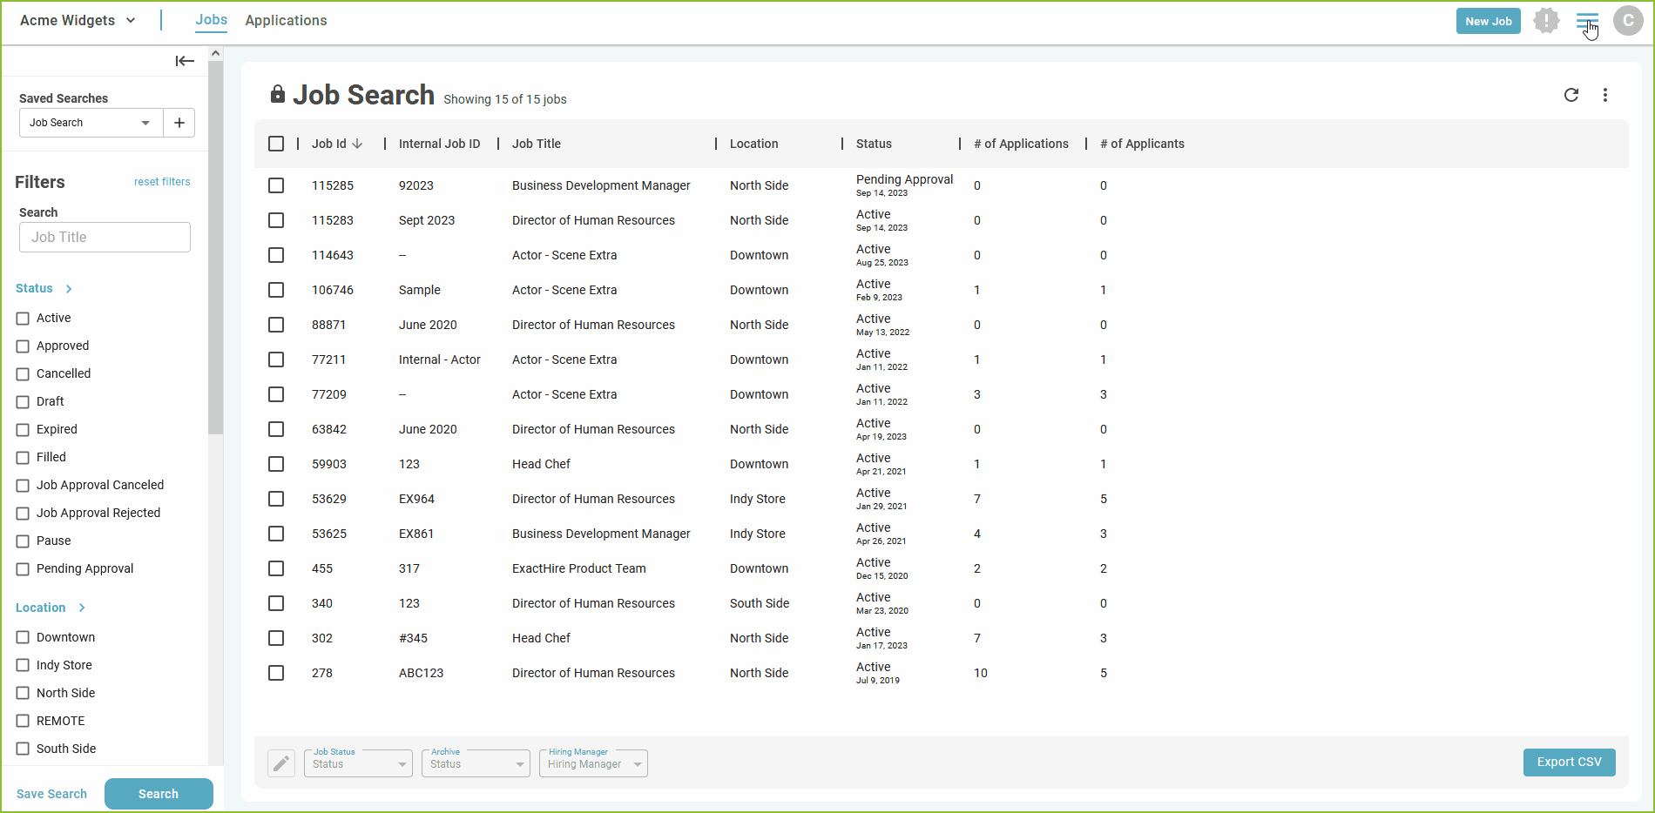The image size is (1655, 813).
Task: Click the New Job button
Action: click(1488, 21)
